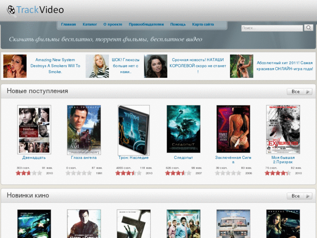This screenshot has height=238, width=317.
Task: Open the Моя бывшая 2.Призрак poster
Action: click(x=283, y=129)
